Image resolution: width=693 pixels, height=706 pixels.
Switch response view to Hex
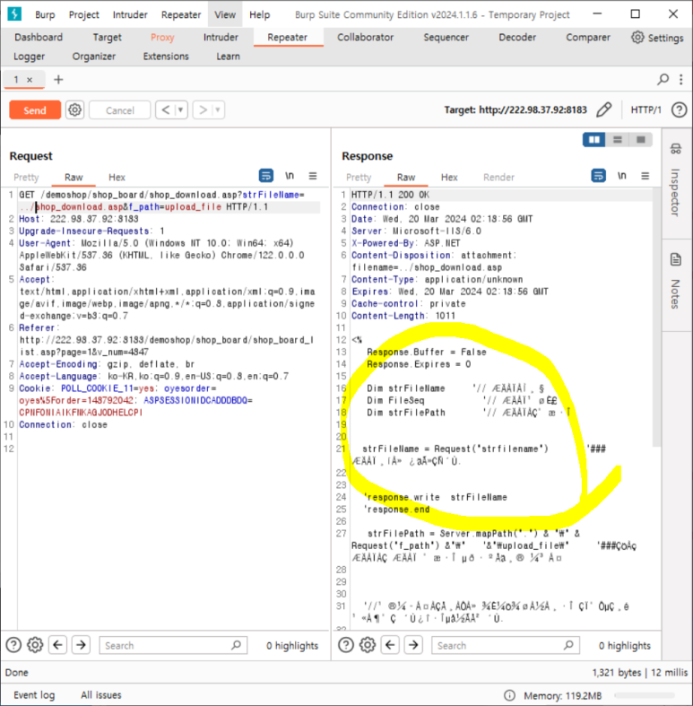(449, 177)
